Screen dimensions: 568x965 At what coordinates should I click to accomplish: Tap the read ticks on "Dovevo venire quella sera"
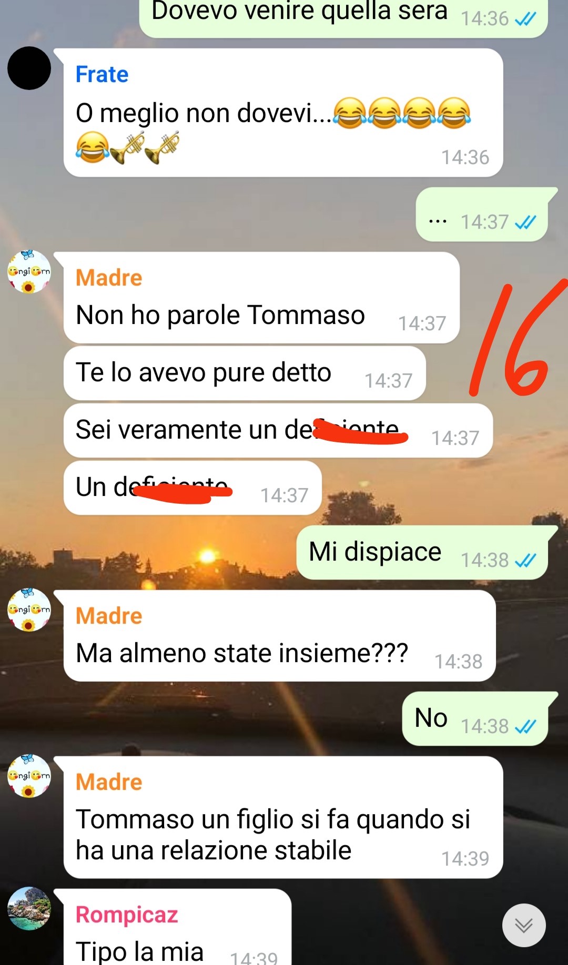525,19
